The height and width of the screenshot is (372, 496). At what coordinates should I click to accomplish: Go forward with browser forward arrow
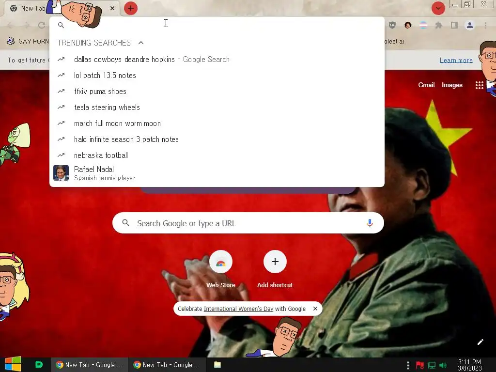pos(27,25)
